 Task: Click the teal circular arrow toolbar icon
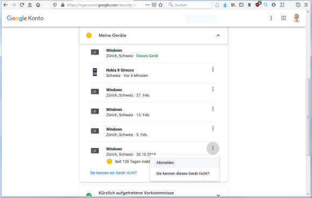[x=217, y=5]
